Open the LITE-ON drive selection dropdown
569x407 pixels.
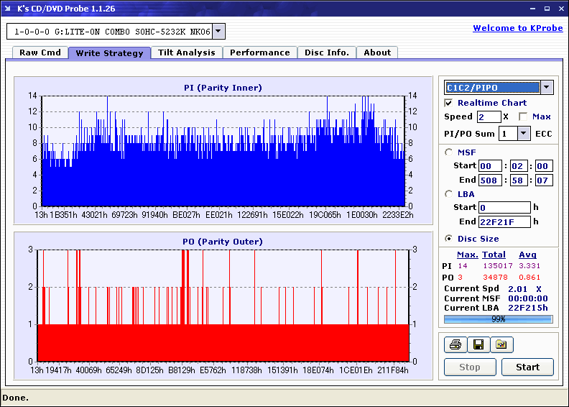[219, 32]
